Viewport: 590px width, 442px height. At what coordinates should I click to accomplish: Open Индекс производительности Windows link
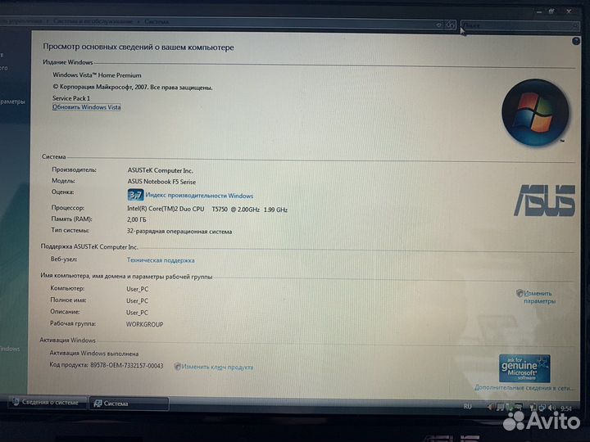tap(199, 196)
